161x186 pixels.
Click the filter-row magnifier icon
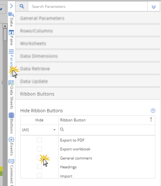coord(62,130)
